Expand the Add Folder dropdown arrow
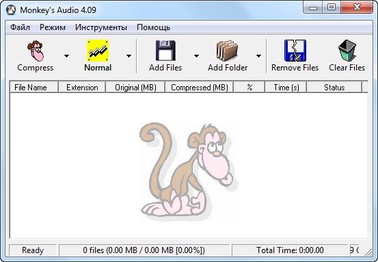378x262 pixels. (258, 56)
